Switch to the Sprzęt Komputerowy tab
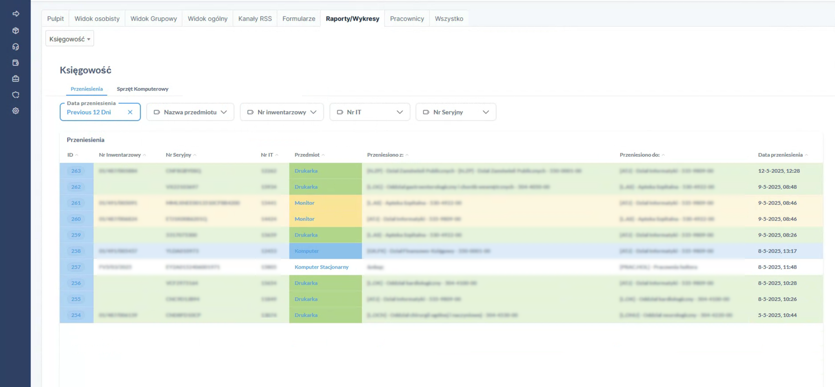 pos(142,89)
